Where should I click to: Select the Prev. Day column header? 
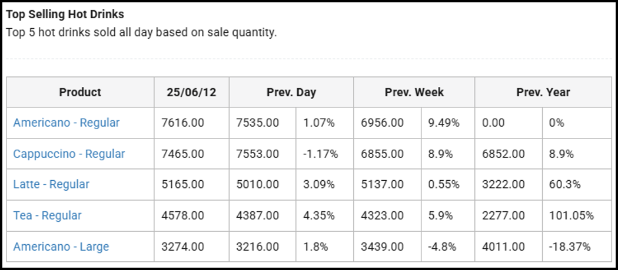point(291,92)
